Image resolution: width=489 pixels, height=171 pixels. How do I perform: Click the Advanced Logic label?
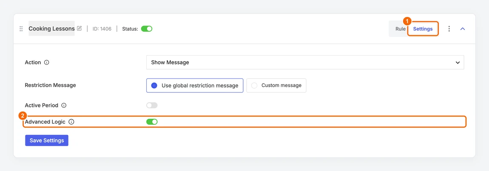pos(45,122)
